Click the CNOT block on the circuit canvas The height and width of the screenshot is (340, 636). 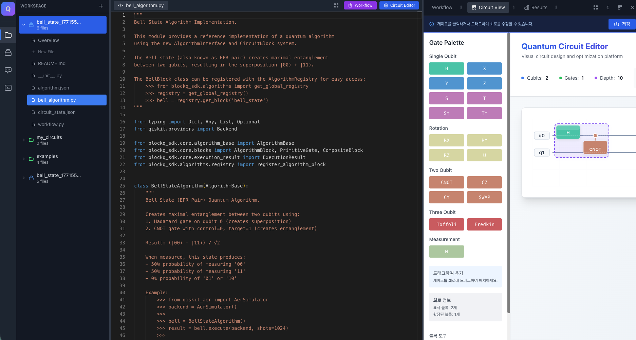pyautogui.click(x=595, y=148)
